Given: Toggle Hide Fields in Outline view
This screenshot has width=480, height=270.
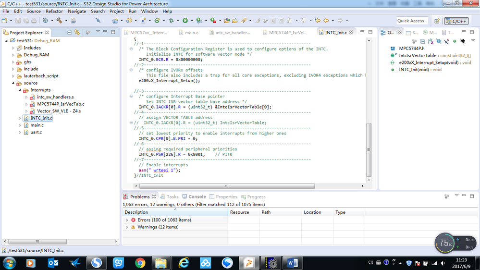Looking at the screenshot, I should point(439,41).
